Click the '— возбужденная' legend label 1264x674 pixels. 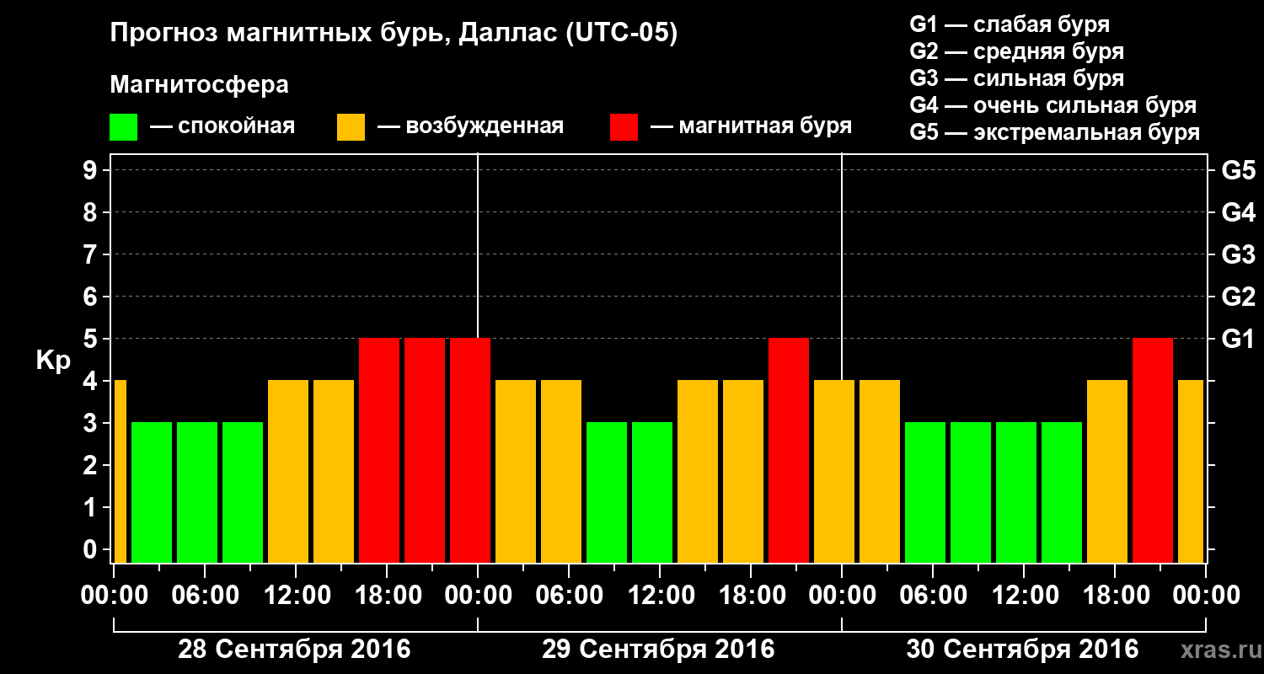[470, 127]
